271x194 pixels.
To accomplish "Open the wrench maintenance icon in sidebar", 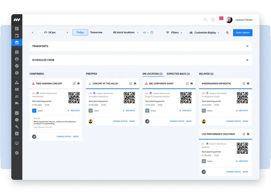I will coord(17,127).
